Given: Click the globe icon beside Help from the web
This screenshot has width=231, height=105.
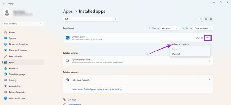Looking at the screenshot, I should click(x=67, y=80).
